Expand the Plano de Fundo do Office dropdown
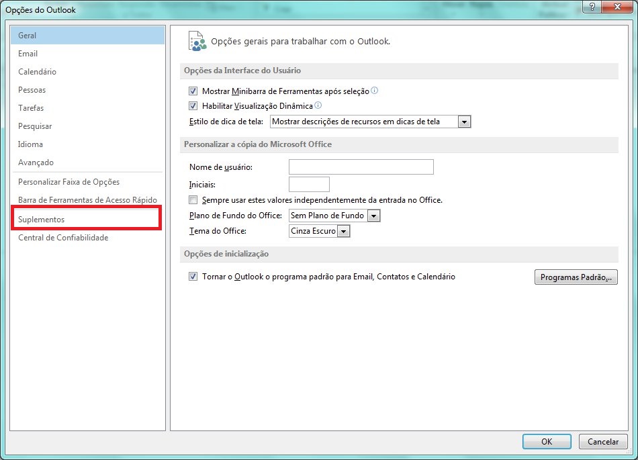This screenshot has width=638, height=460. click(373, 216)
